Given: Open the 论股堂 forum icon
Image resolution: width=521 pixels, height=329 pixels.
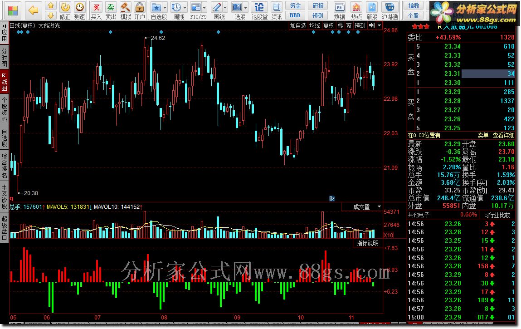Looking at the screenshot, I should [x=259, y=10].
